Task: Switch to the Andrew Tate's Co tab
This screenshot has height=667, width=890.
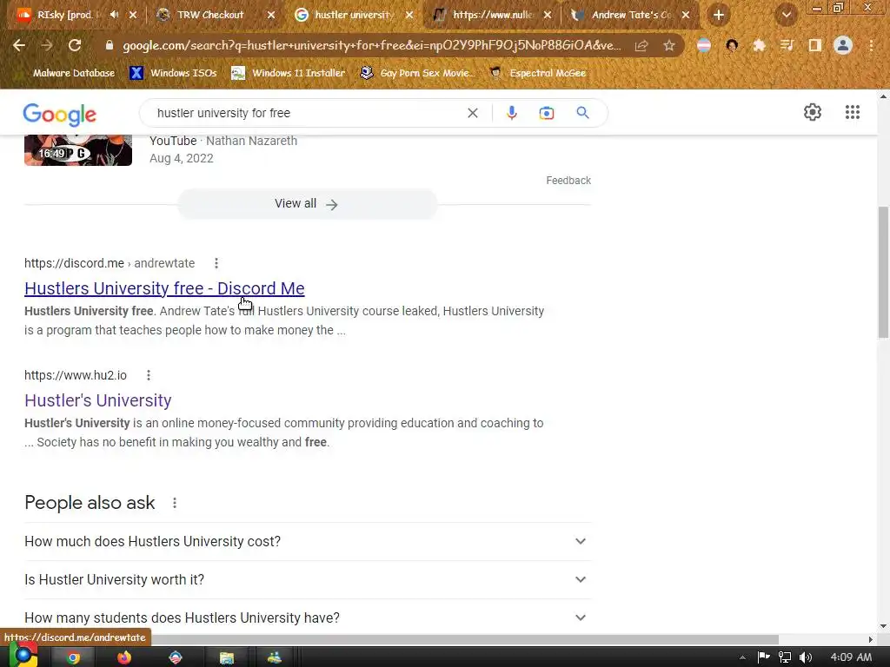Action: (631, 15)
